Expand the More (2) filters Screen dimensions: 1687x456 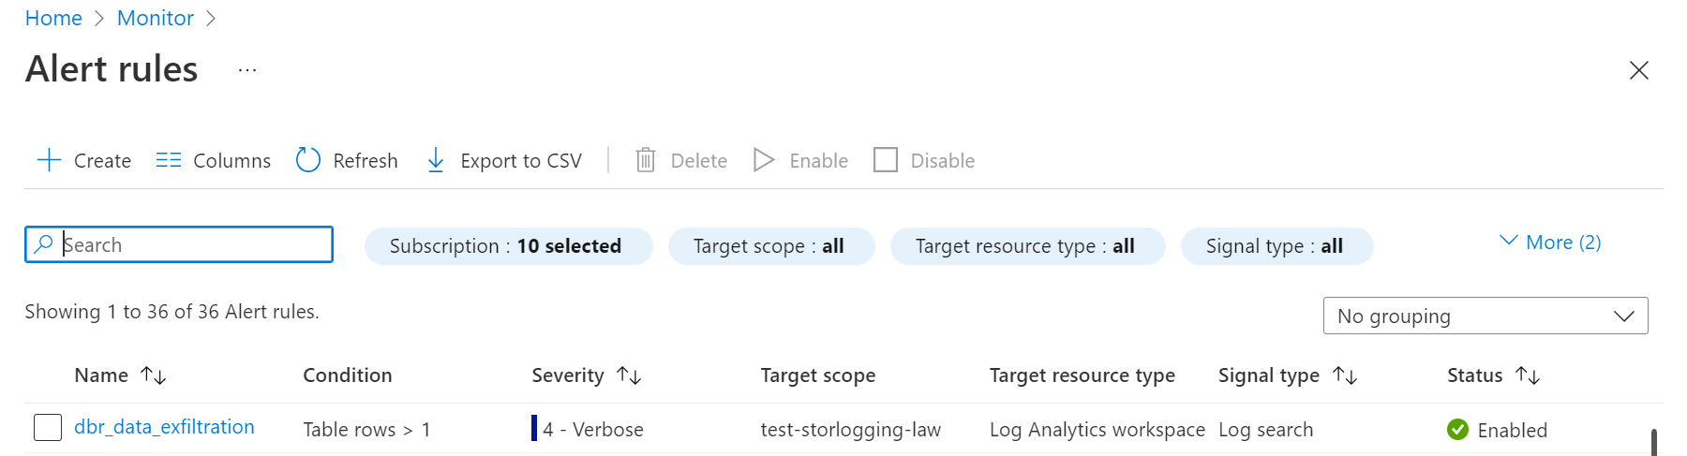point(1550,243)
